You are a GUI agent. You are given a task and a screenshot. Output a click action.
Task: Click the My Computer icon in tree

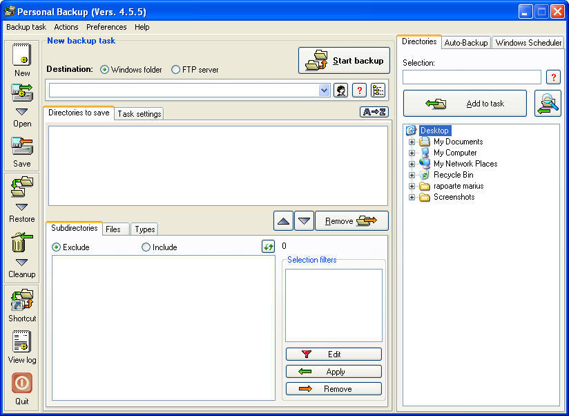pos(424,153)
